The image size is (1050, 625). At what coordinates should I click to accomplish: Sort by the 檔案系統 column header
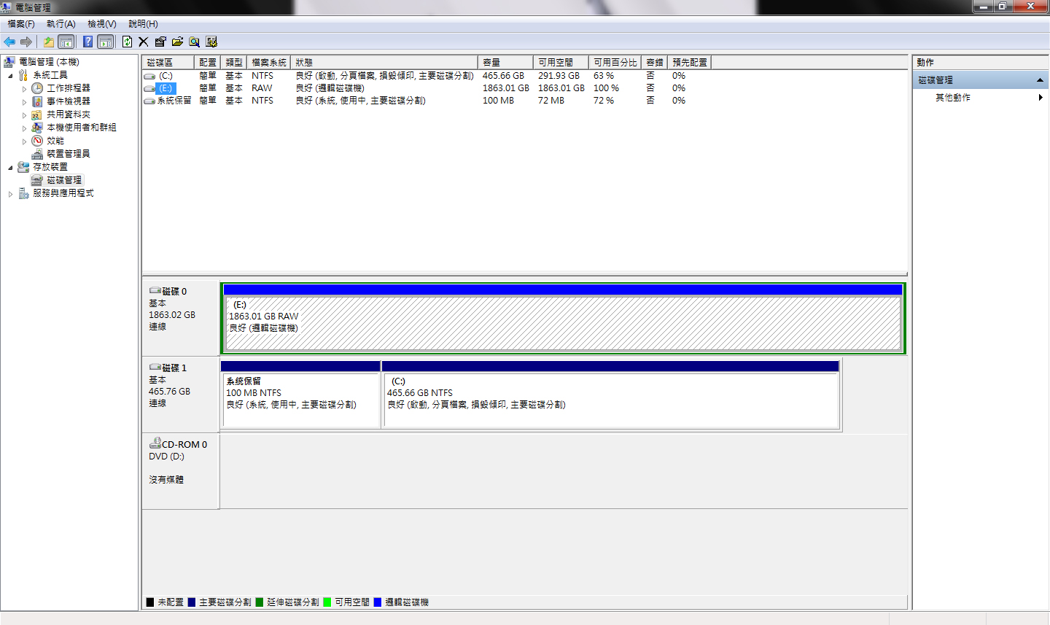coord(269,63)
